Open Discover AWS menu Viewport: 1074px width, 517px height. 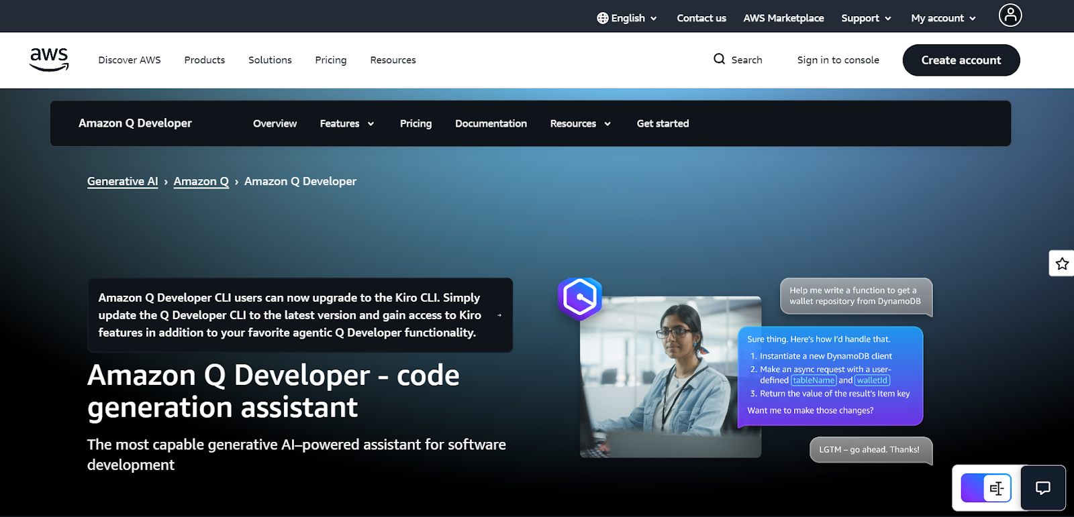[x=130, y=60]
